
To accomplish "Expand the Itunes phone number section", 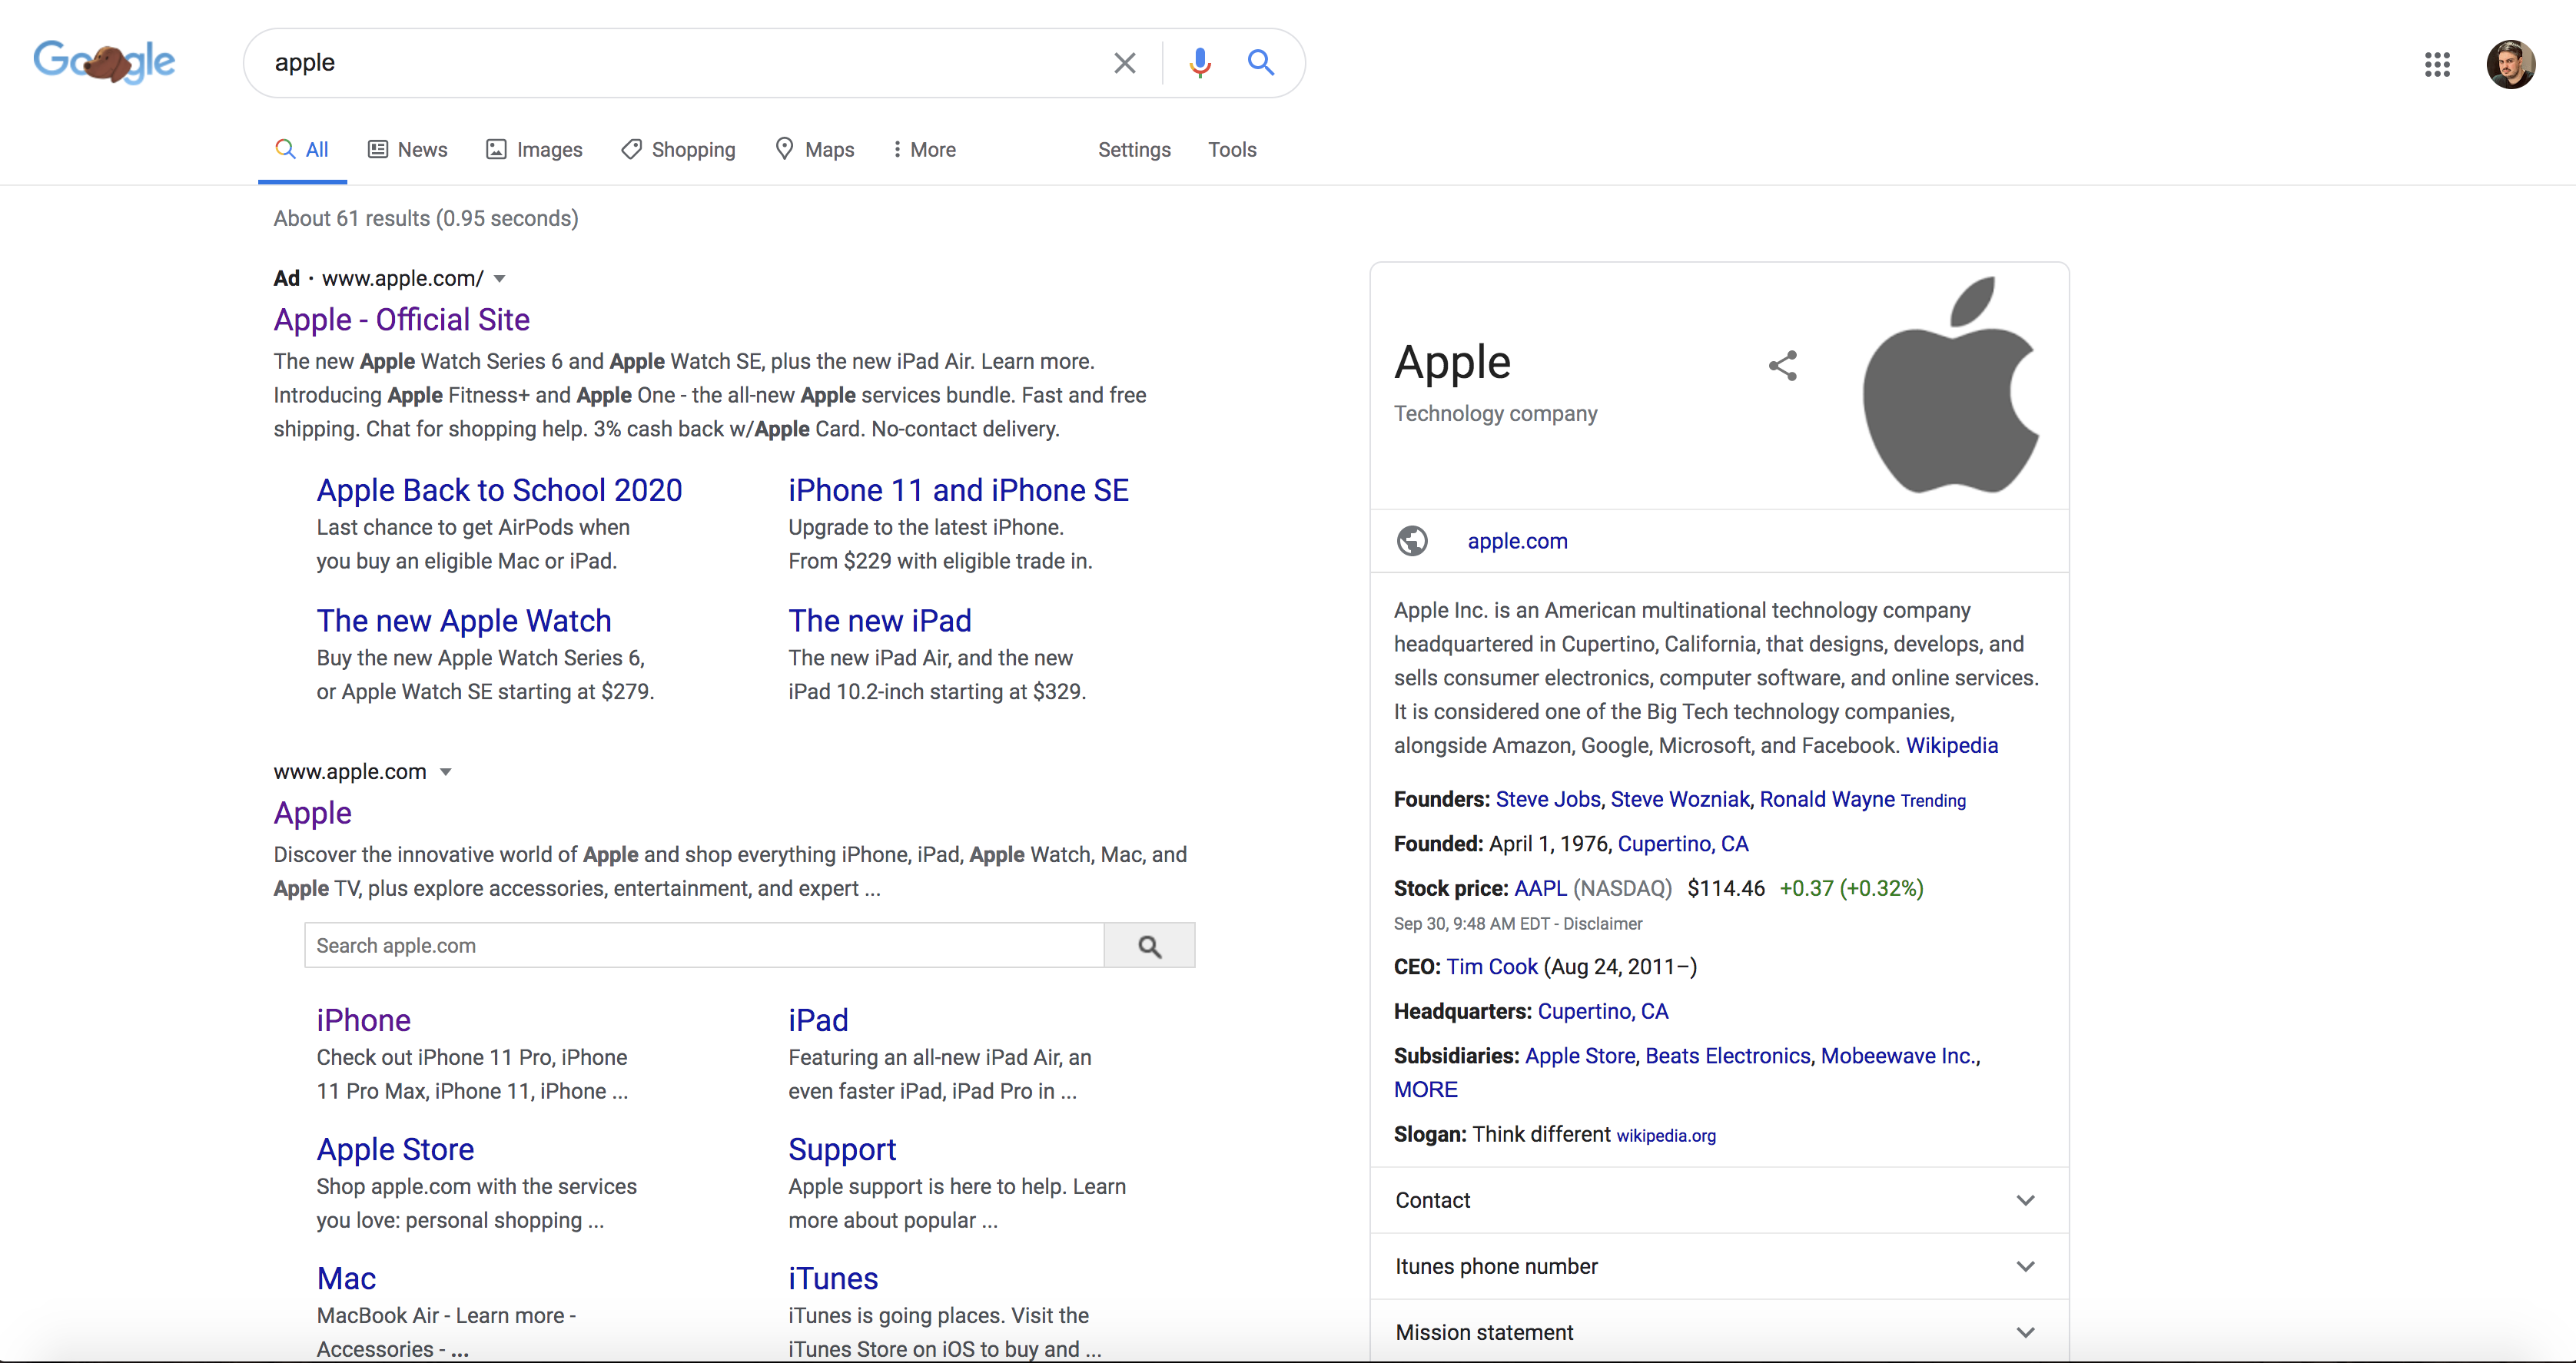I will click(1719, 1266).
